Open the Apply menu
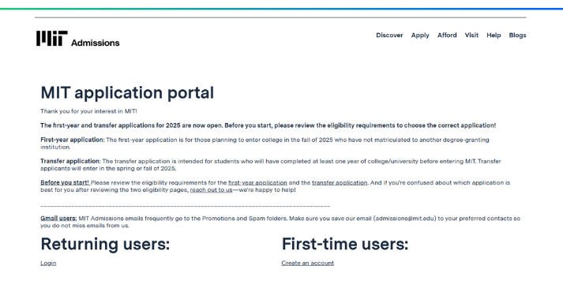The width and height of the screenshot is (563, 292). point(420,36)
